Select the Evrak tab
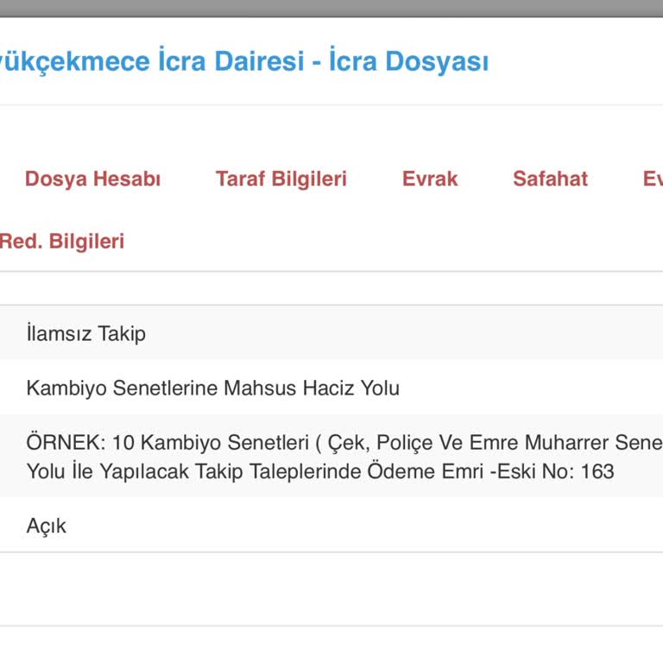 coord(430,179)
